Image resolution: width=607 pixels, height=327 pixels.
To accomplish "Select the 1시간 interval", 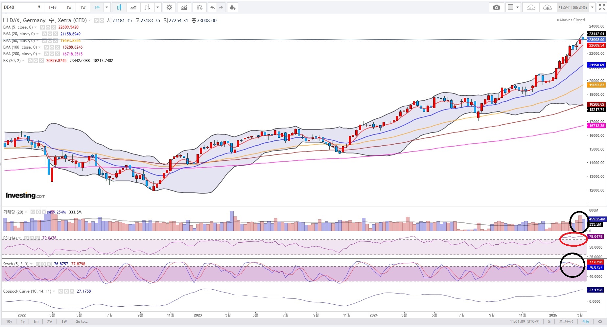I will 53,7.
